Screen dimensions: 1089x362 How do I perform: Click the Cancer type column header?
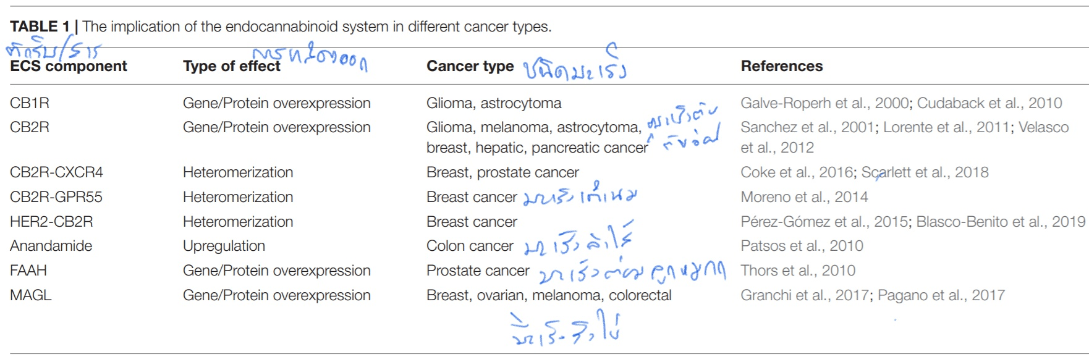(470, 66)
